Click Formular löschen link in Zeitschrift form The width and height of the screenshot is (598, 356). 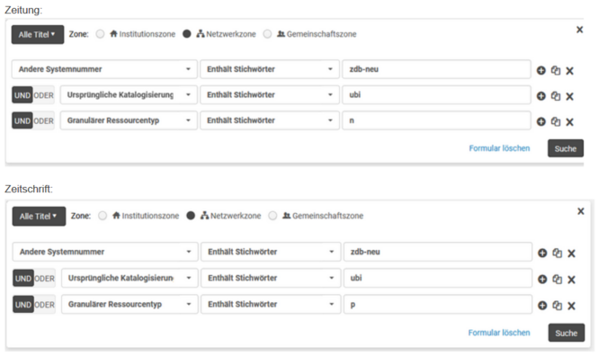coord(499,333)
